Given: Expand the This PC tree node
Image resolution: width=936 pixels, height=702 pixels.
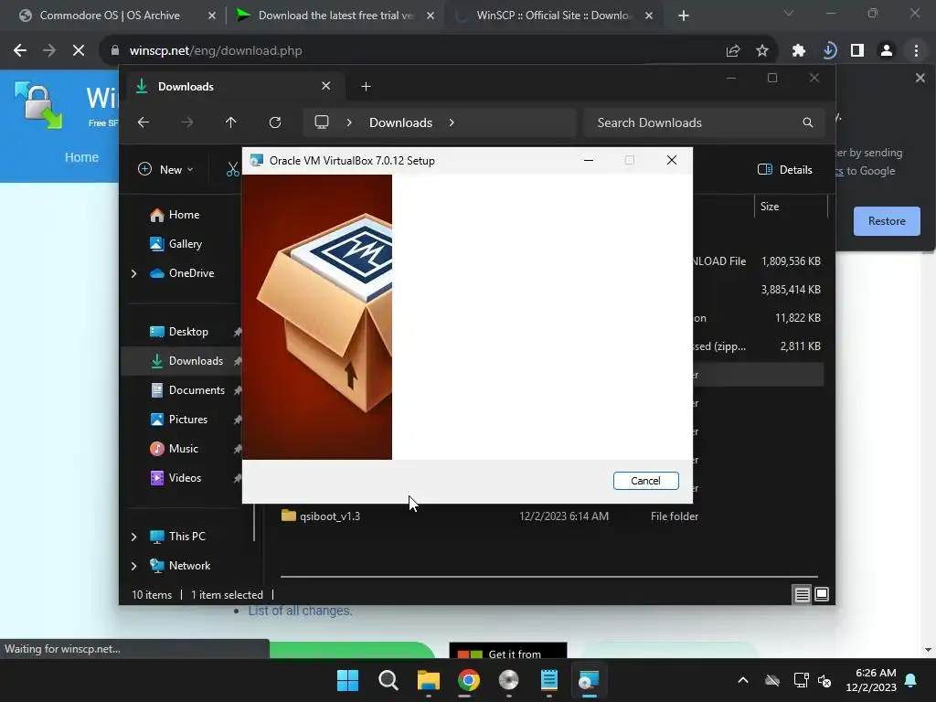Looking at the screenshot, I should [133, 537].
